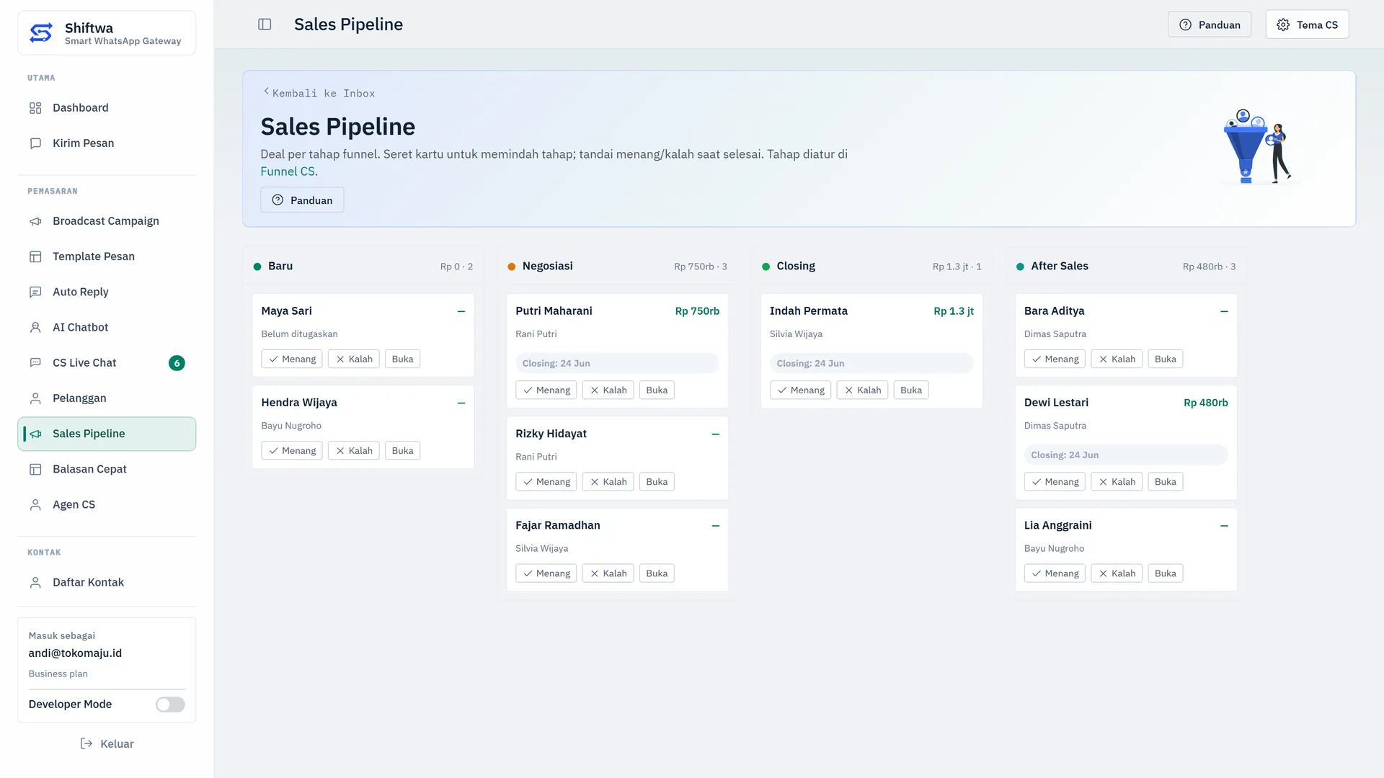Mark Dewi Lestari deal as Kalah
The image size is (1384, 778).
coord(1117,482)
